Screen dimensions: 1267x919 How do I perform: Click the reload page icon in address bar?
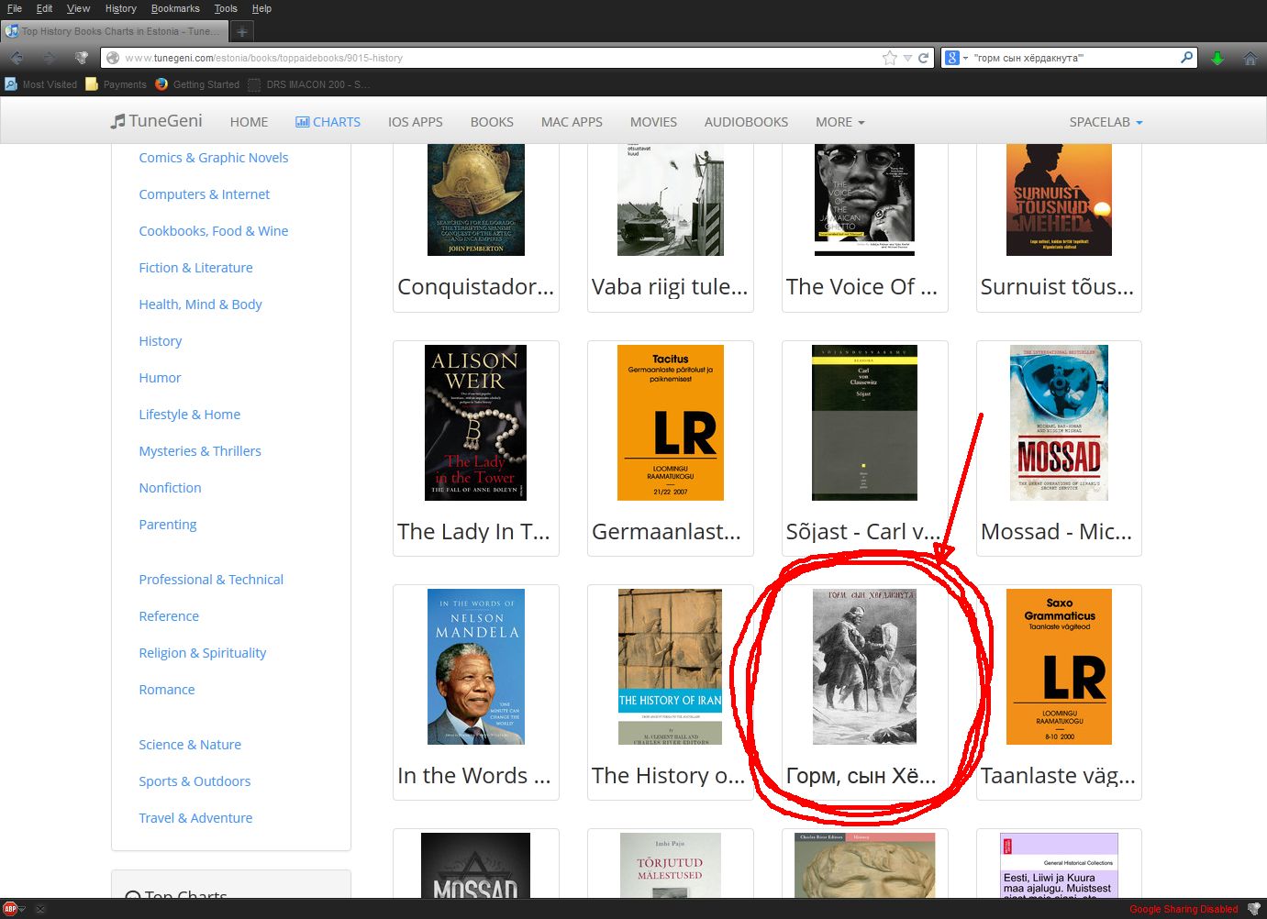[x=924, y=58]
